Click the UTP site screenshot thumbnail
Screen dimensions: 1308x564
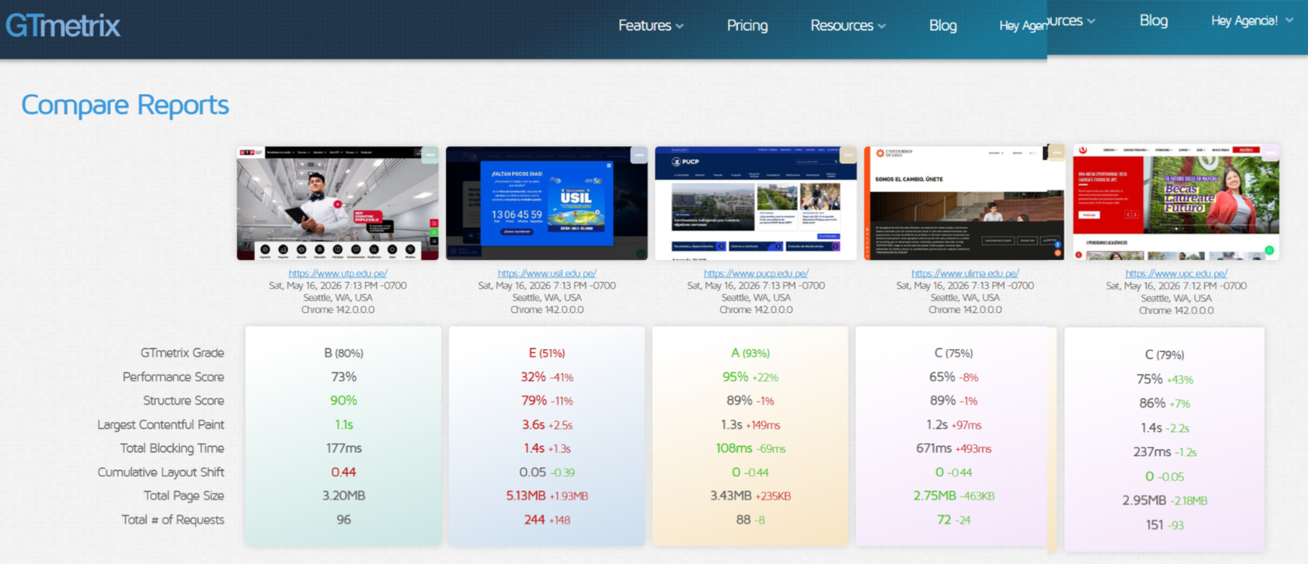338,203
